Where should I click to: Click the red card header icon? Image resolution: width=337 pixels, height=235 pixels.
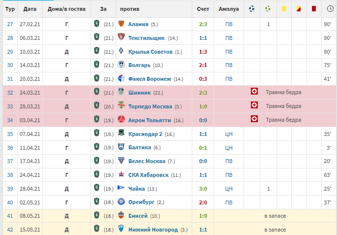pos(313,9)
